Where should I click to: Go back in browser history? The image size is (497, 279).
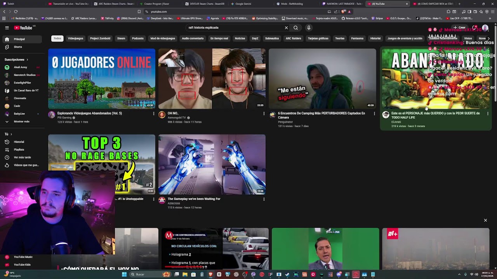pos(5,12)
